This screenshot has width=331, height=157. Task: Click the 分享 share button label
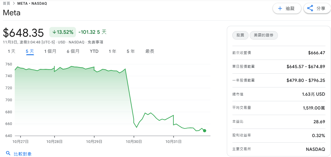click(x=321, y=9)
